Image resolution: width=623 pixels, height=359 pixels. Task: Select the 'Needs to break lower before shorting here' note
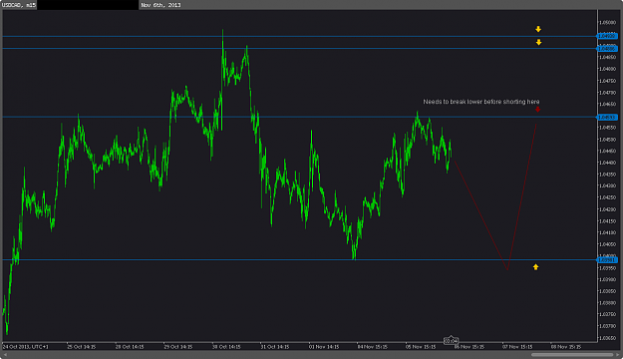pos(481,102)
